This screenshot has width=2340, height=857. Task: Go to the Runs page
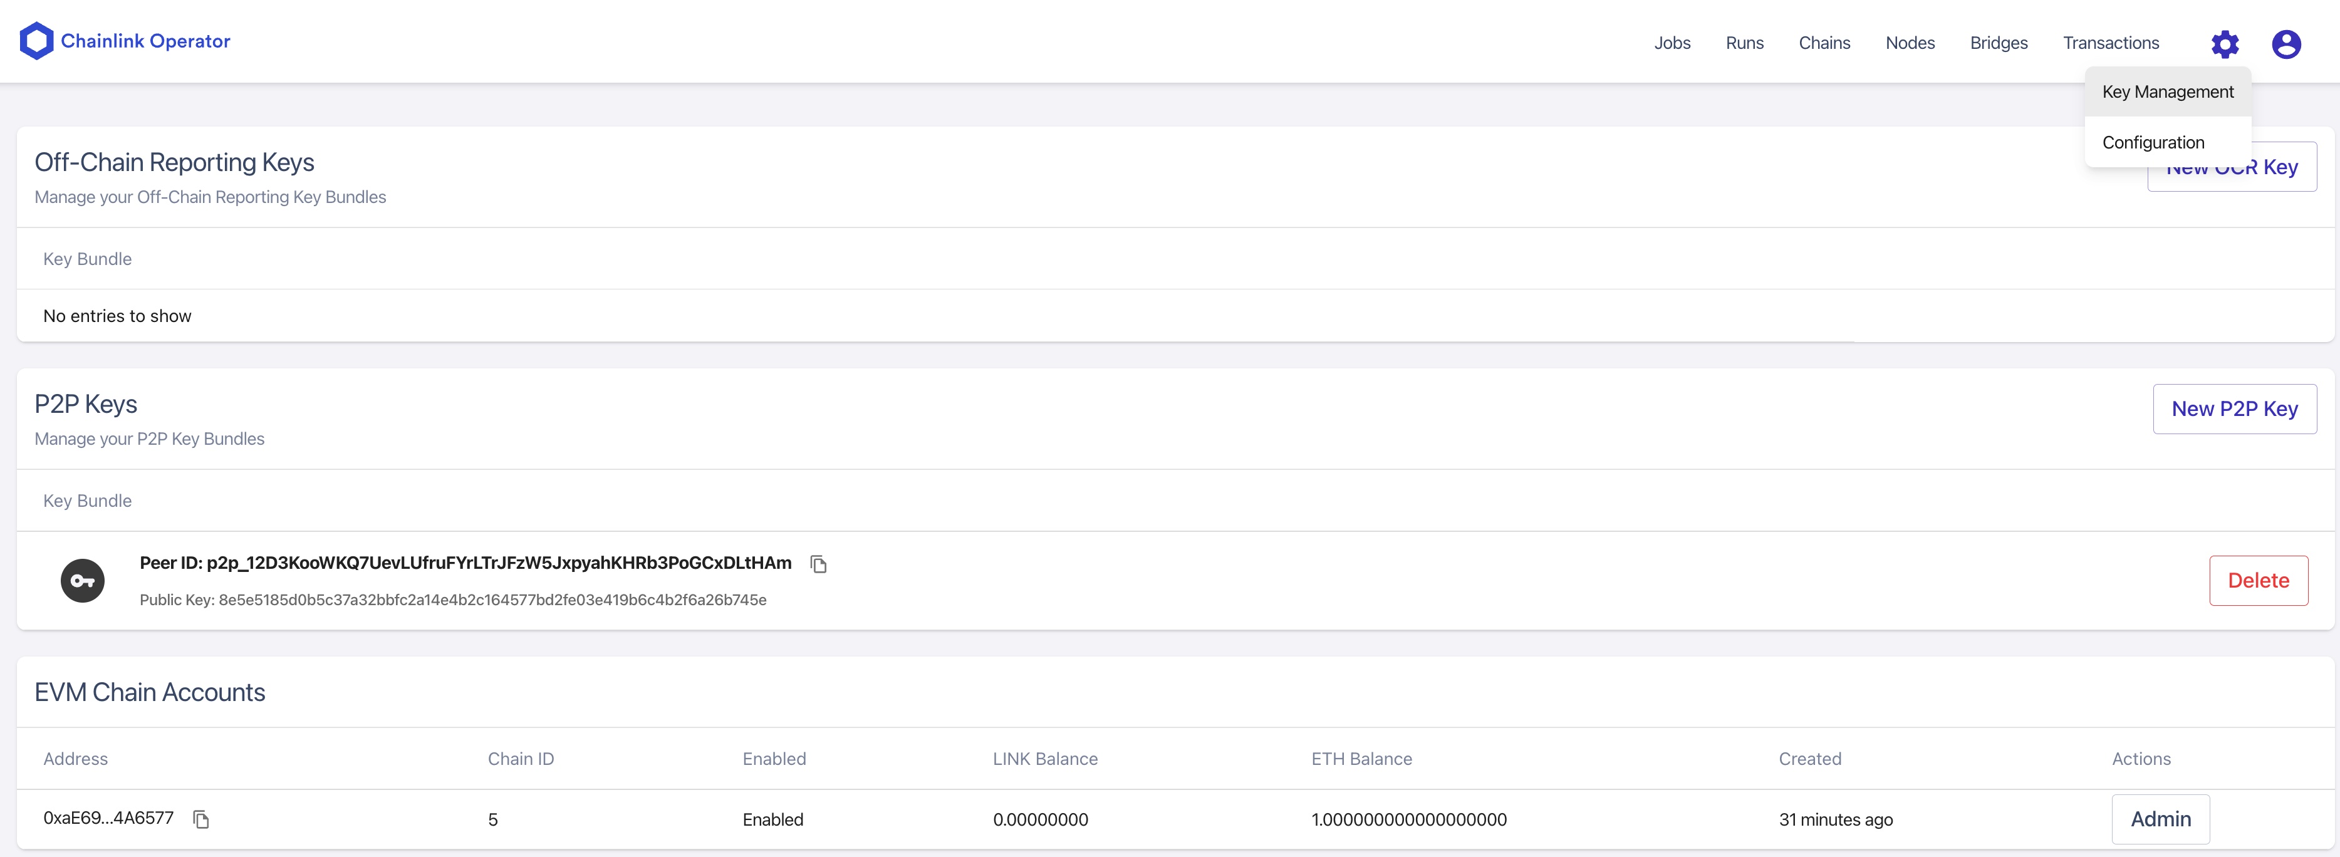click(1744, 43)
